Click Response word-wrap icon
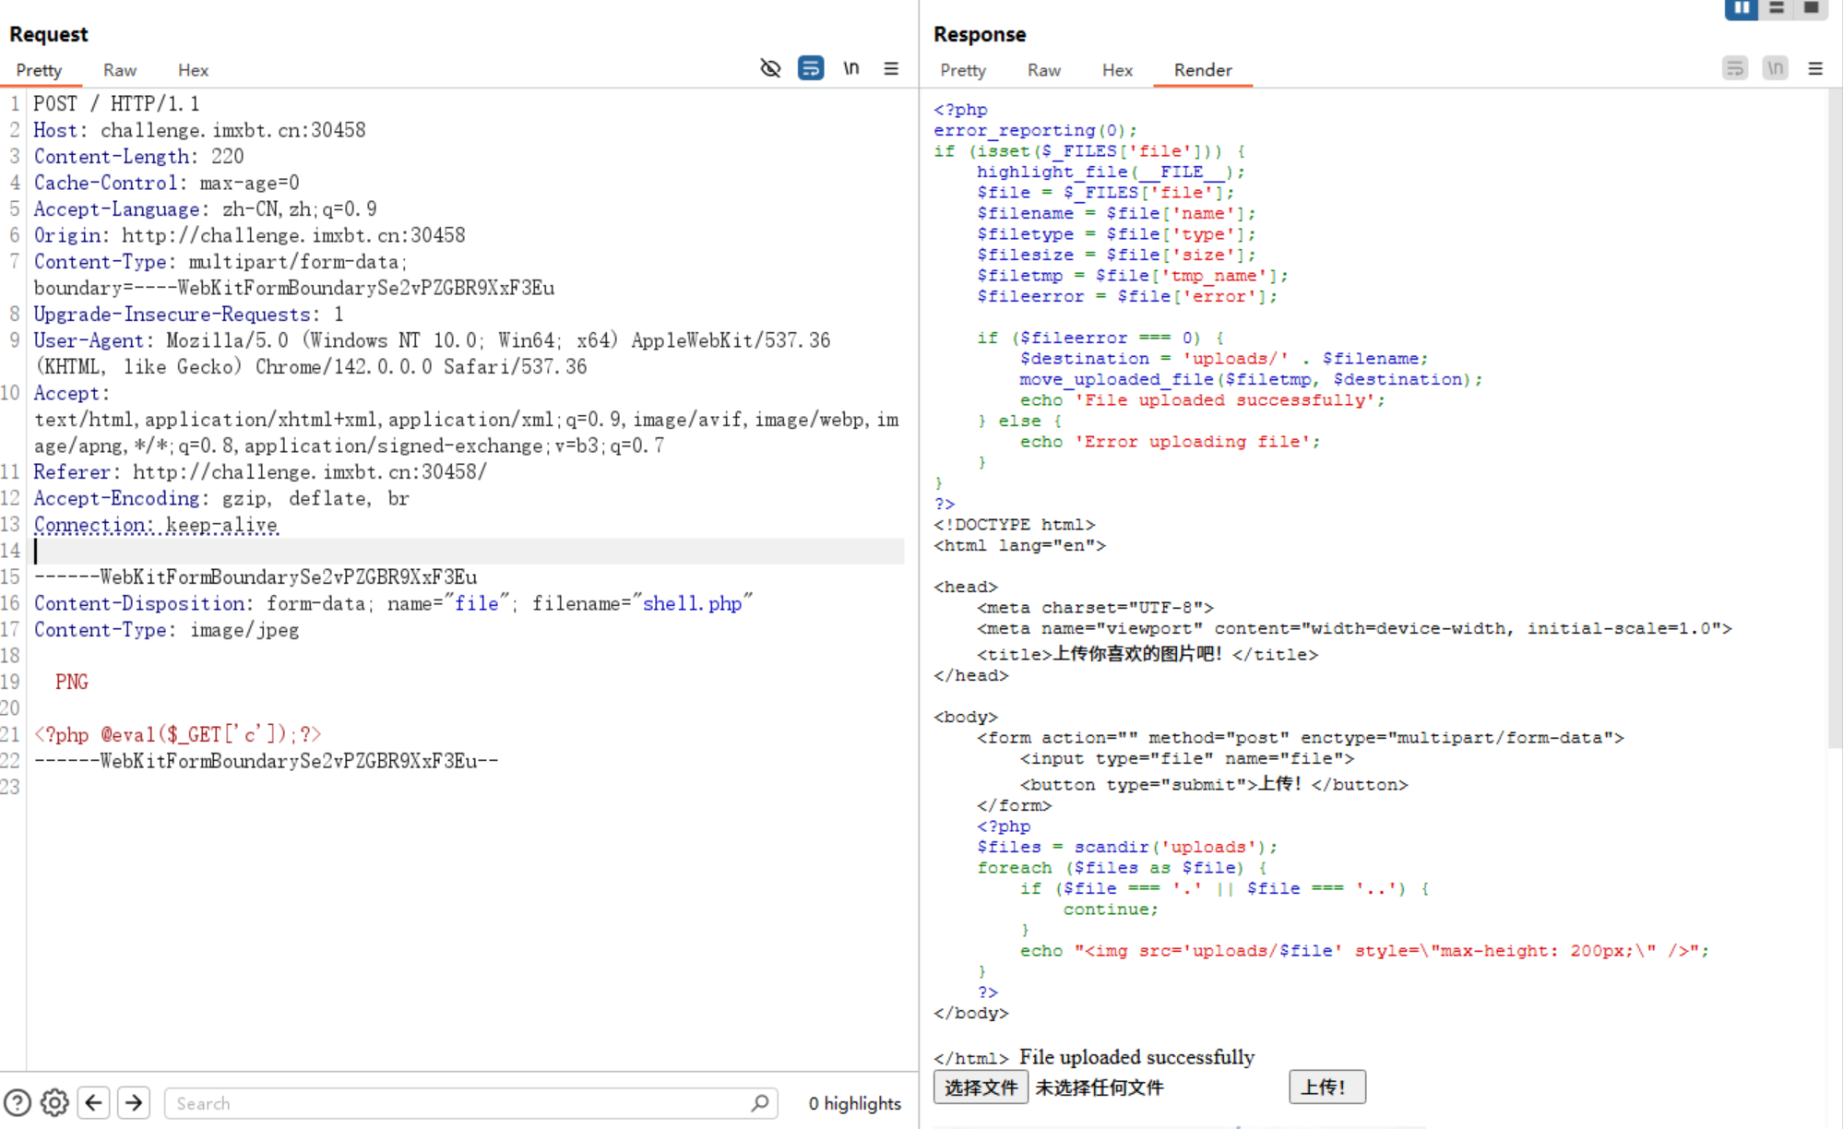The height and width of the screenshot is (1129, 1843). coord(1734,68)
